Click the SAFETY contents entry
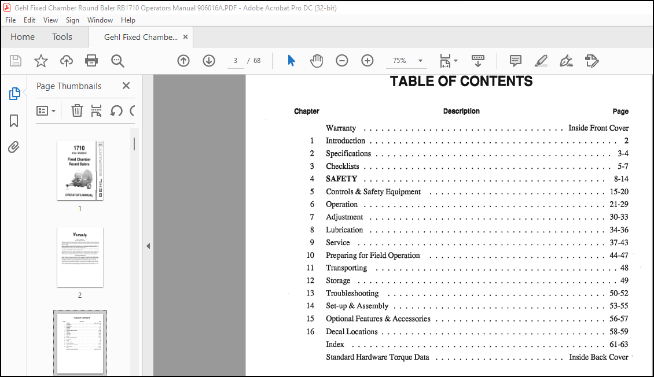The width and height of the screenshot is (654, 377). click(x=341, y=179)
